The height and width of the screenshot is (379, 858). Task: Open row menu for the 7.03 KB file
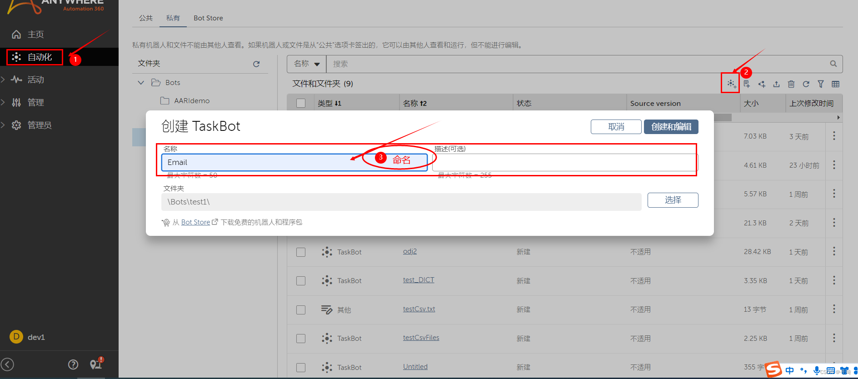coord(834,136)
